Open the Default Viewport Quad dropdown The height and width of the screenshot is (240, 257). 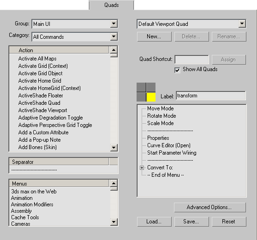191,24
